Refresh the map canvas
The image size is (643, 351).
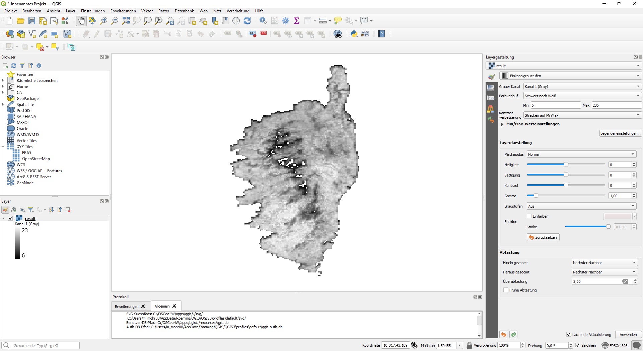point(247,20)
